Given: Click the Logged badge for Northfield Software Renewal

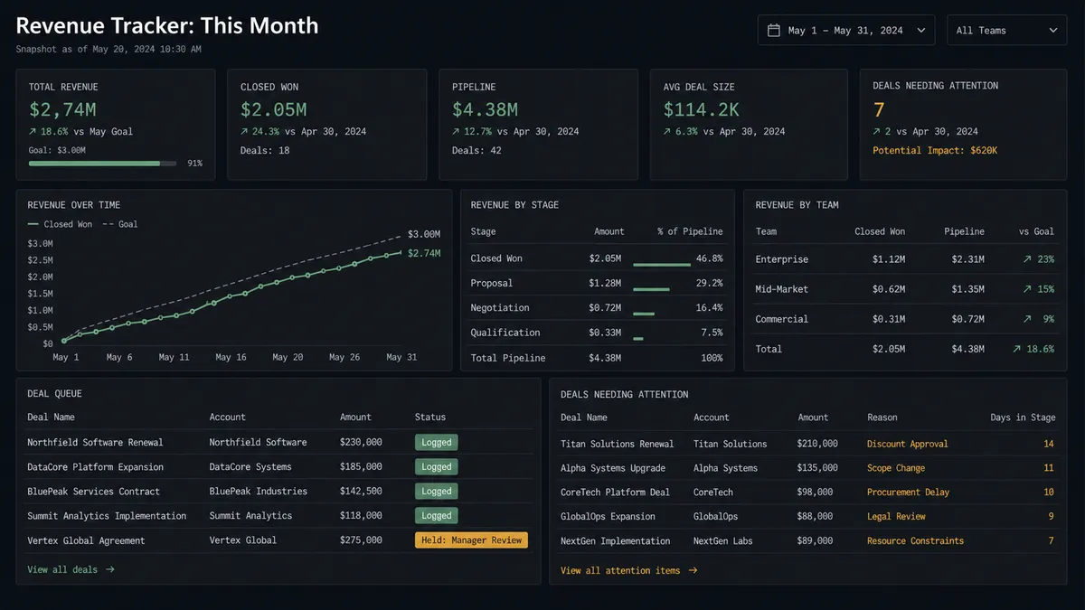Looking at the screenshot, I should tap(436, 443).
